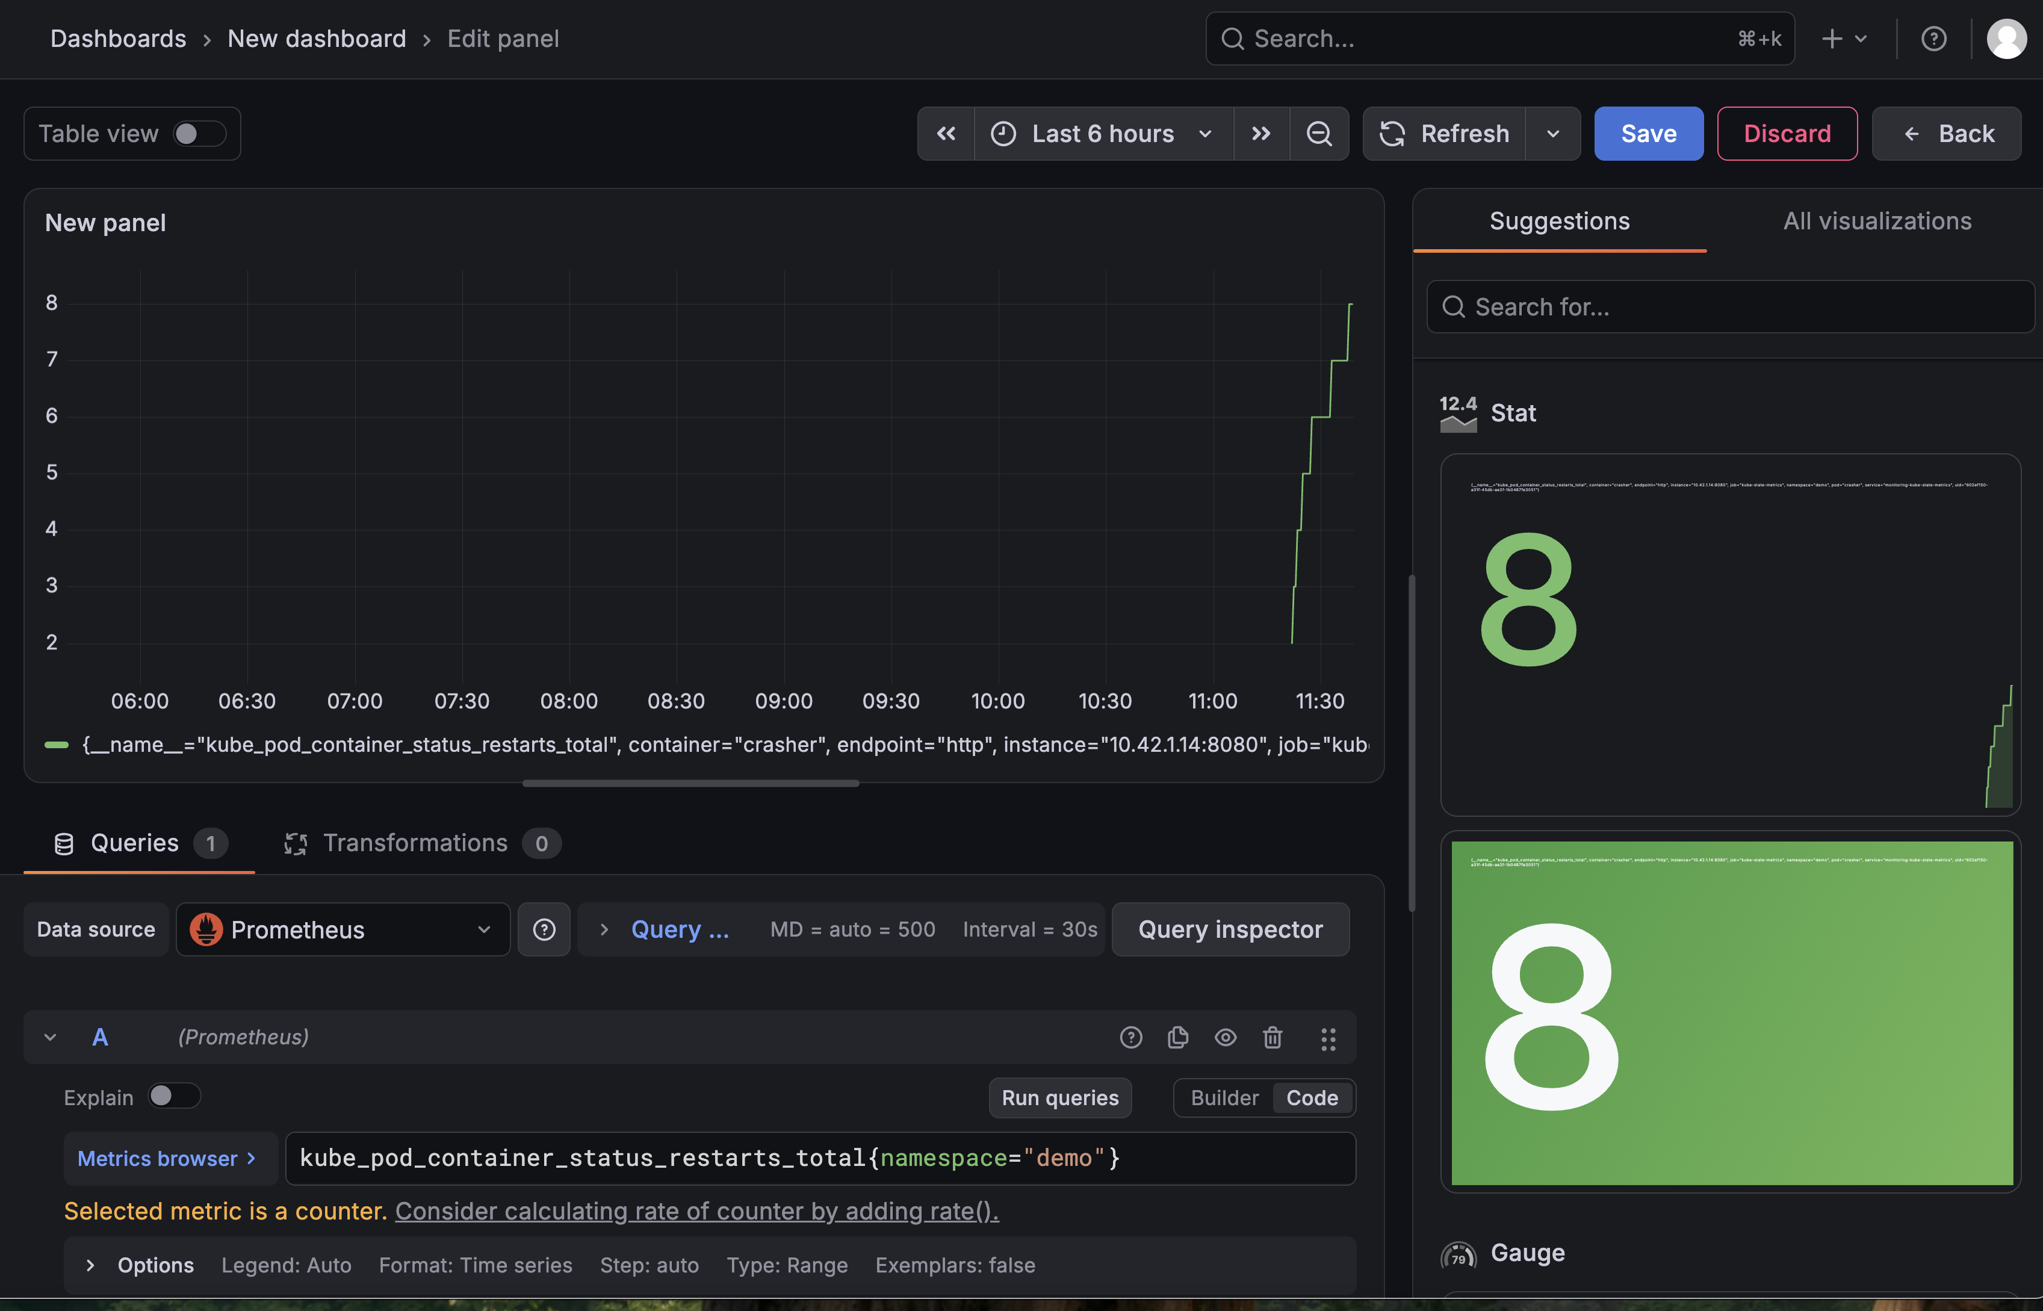Zoom out the time range
The width and height of the screenshot is (2043, 1311).
(x=1319, y=134)
